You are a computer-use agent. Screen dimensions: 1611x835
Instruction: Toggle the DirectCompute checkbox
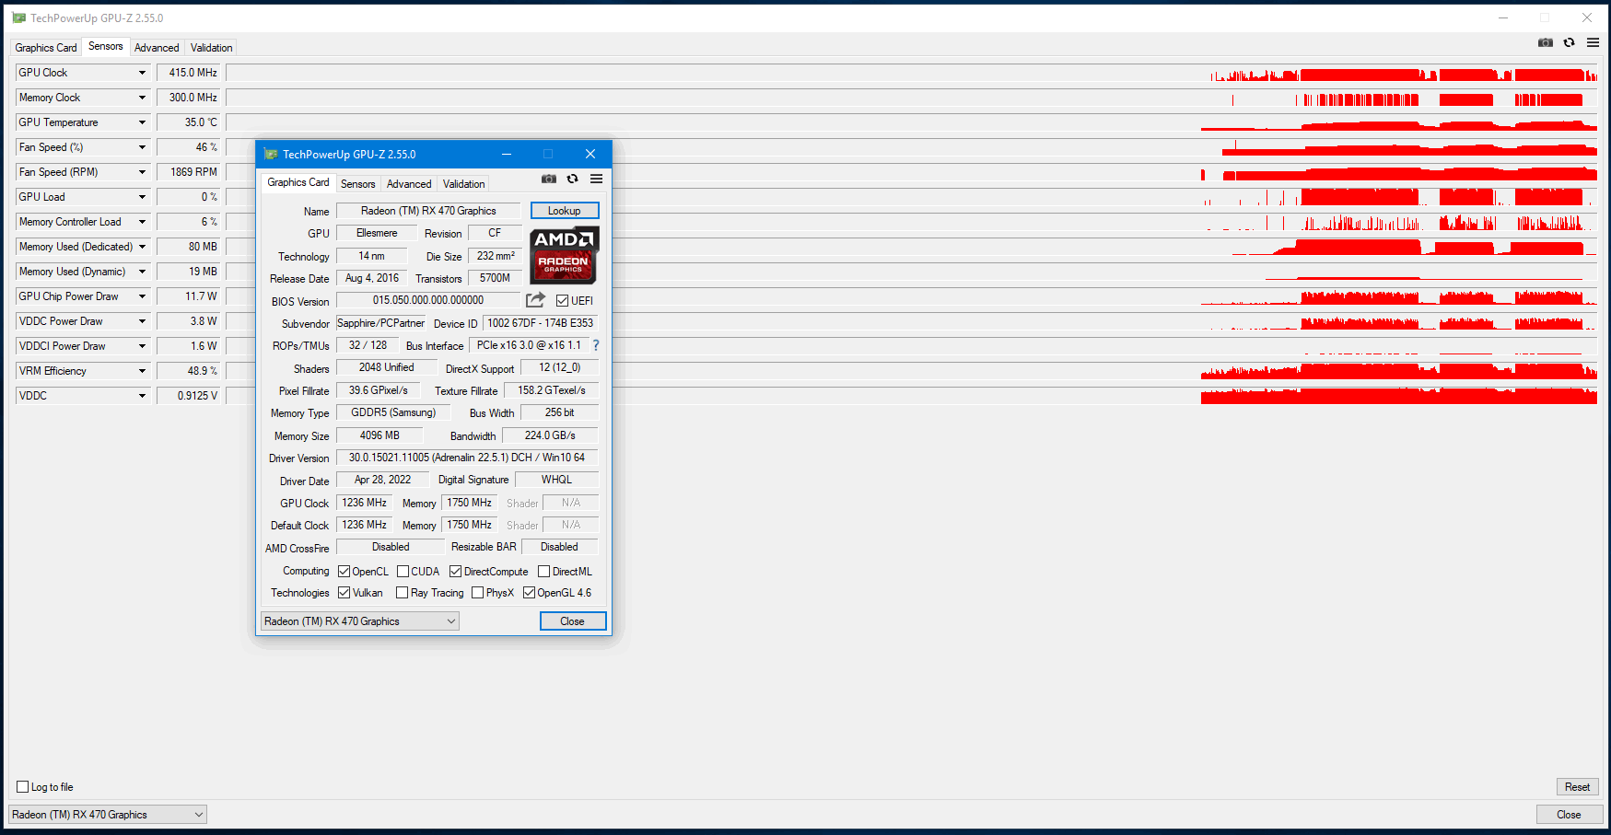click(455, 572)
